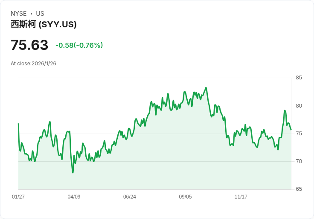Click the current price 75.63

coord(29,45)
